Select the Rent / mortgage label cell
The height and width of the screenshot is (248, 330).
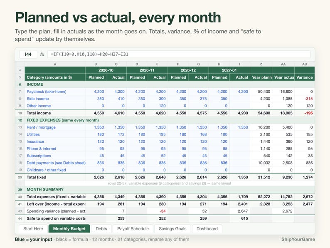click(55, 127)
